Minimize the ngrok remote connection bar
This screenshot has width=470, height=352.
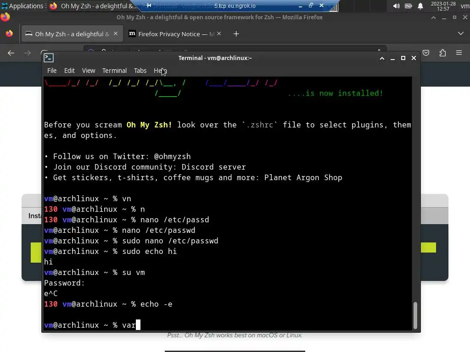[x=300, y=5]
